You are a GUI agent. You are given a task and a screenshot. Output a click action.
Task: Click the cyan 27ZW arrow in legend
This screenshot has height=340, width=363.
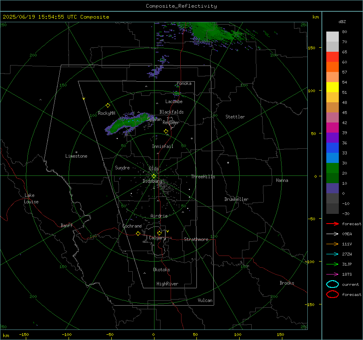(x=332, y=254)
